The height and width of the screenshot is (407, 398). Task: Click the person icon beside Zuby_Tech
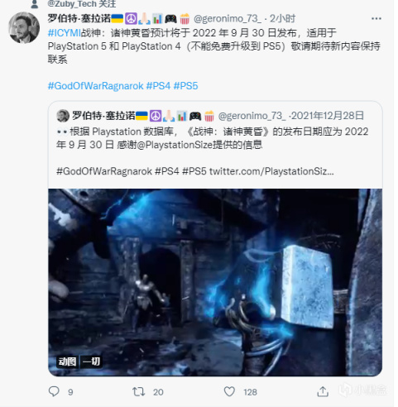[x=34, y=4]
